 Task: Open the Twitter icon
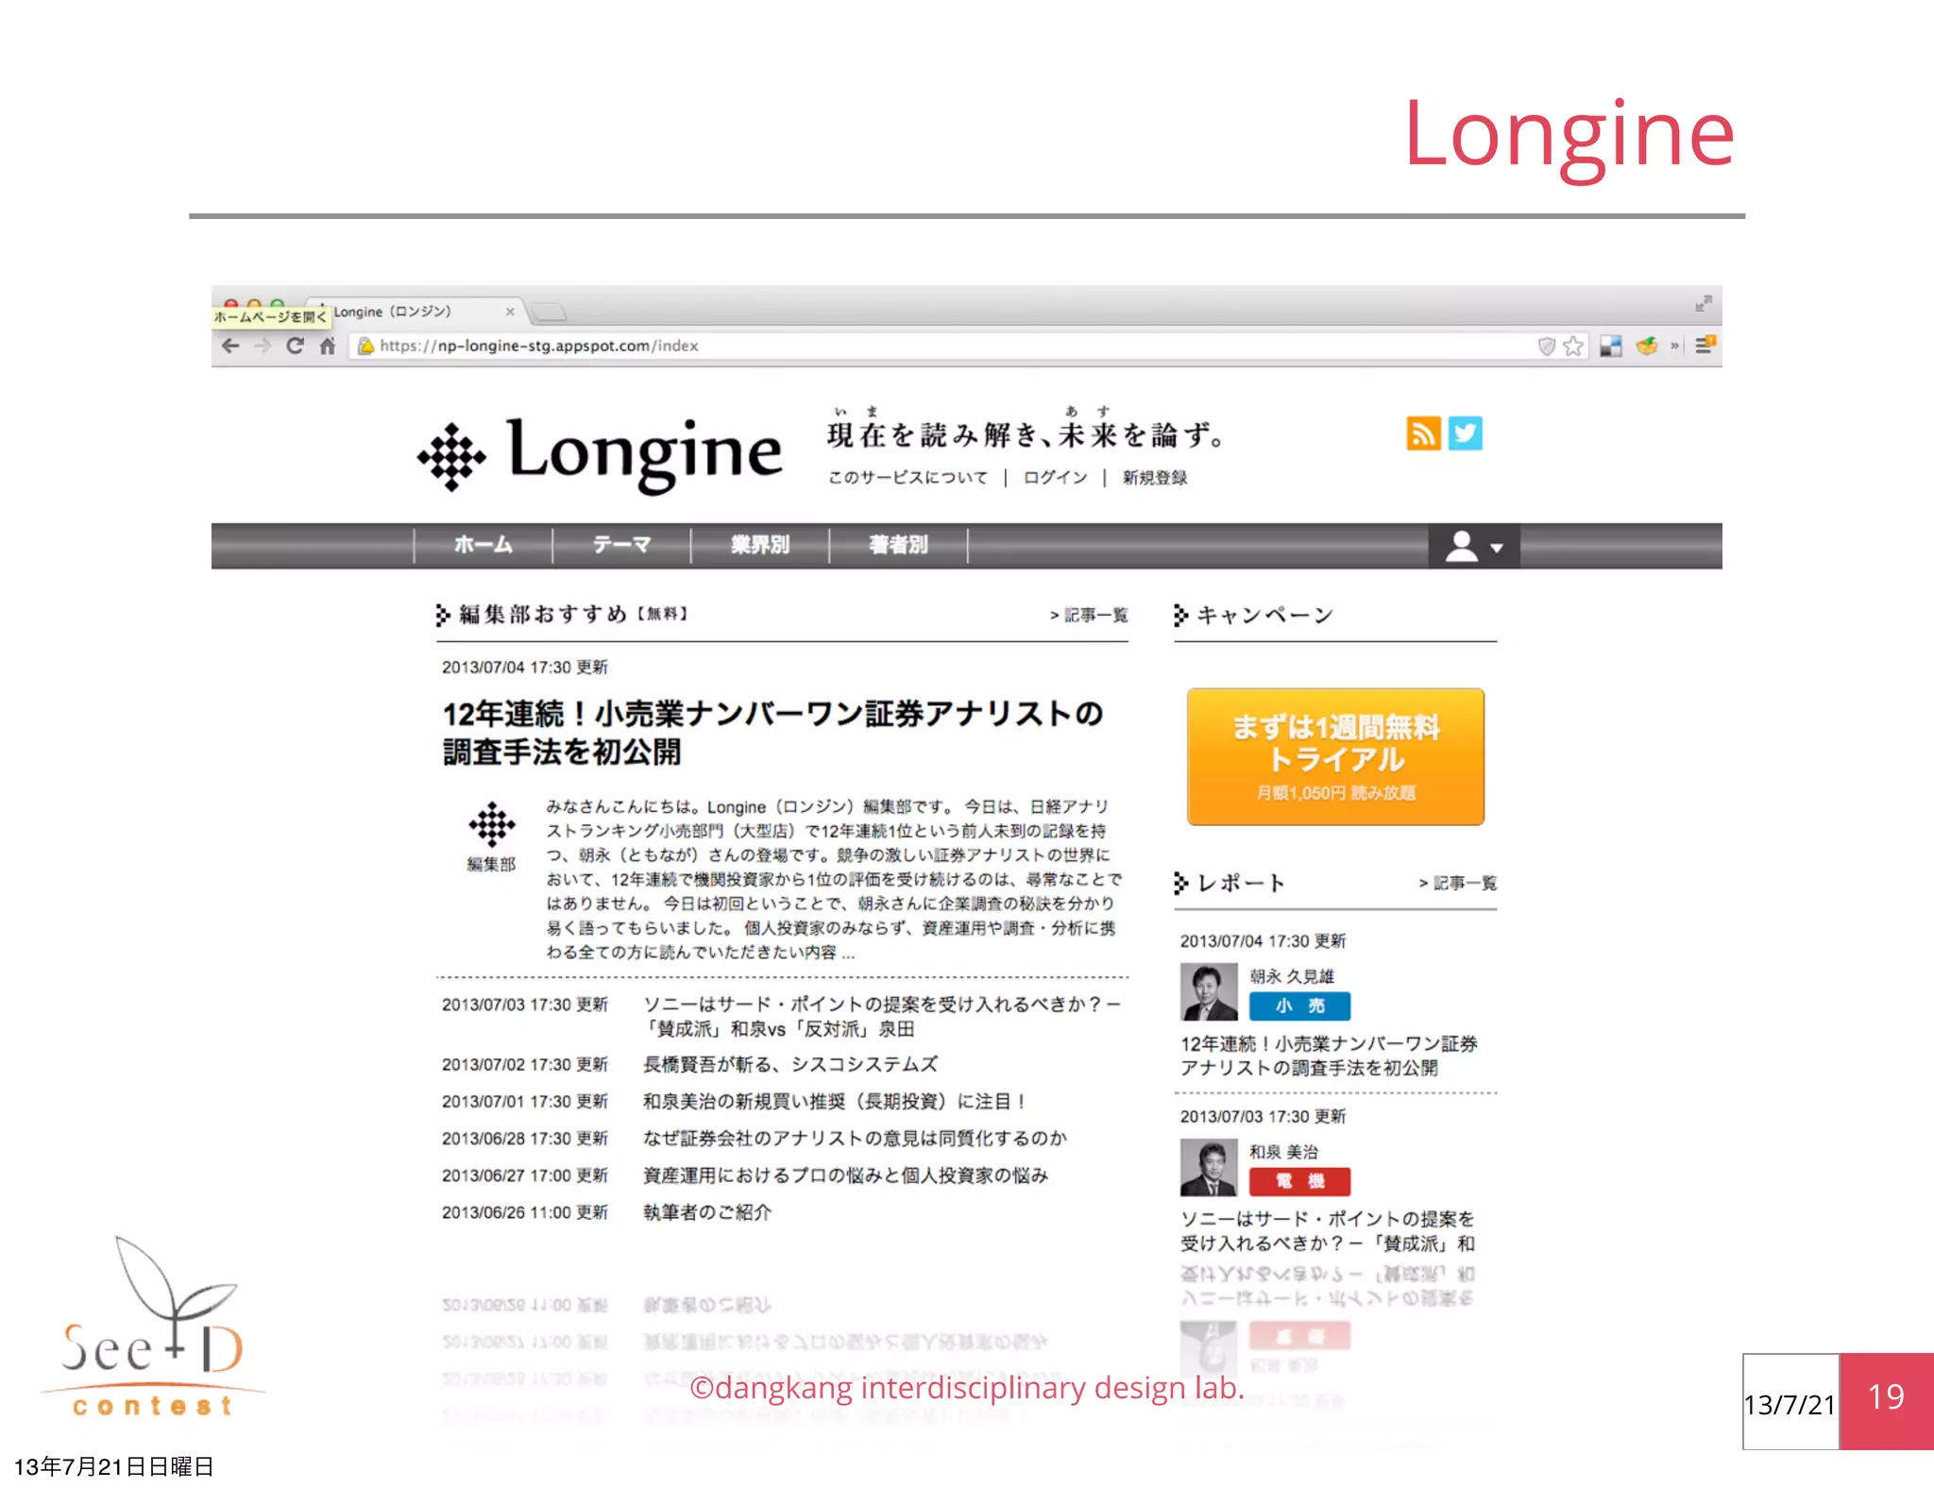coord(1465,433)
